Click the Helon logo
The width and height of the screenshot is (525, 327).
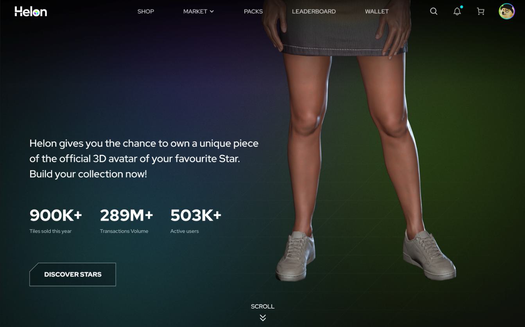click(x=31, y=11)
